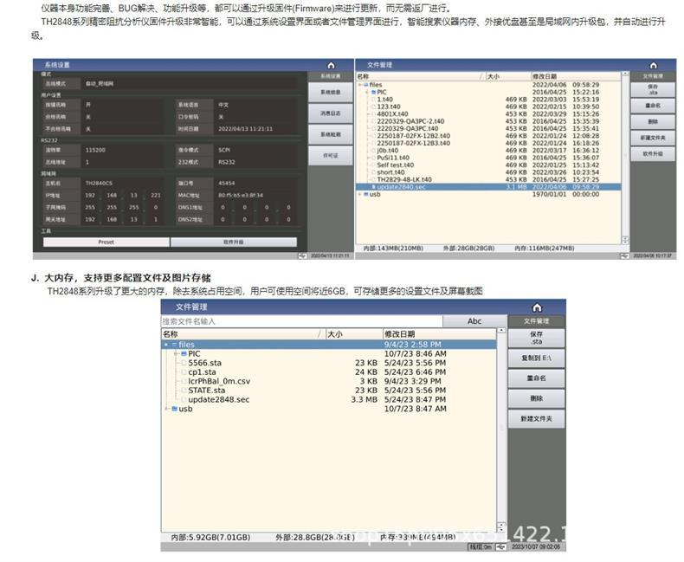The width and height of the screenshot is (684, 562).
Task: Open 总线模式 field showing 自动_局域网
Action: (x=190, y=84)
